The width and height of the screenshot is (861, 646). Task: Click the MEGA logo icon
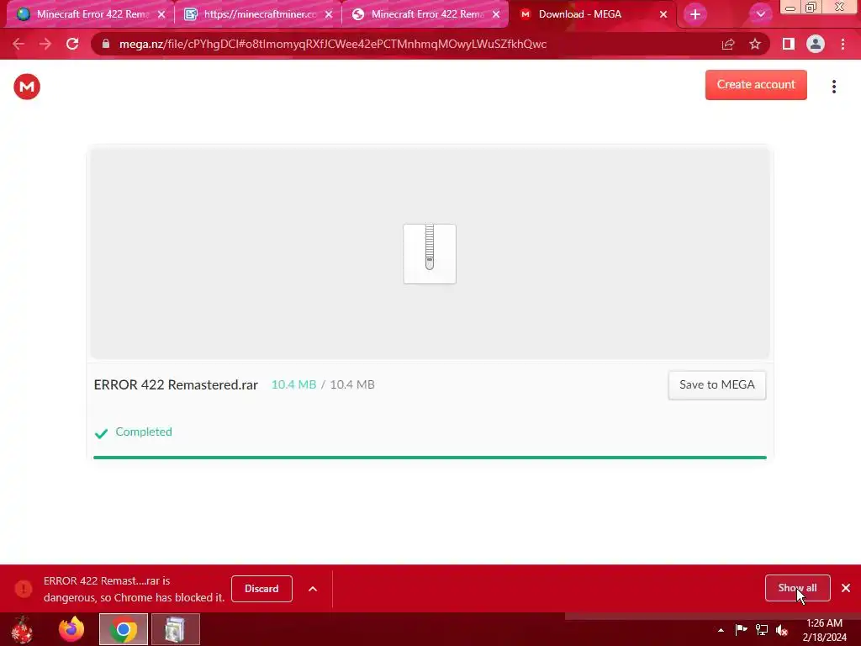tap(27, 87)
